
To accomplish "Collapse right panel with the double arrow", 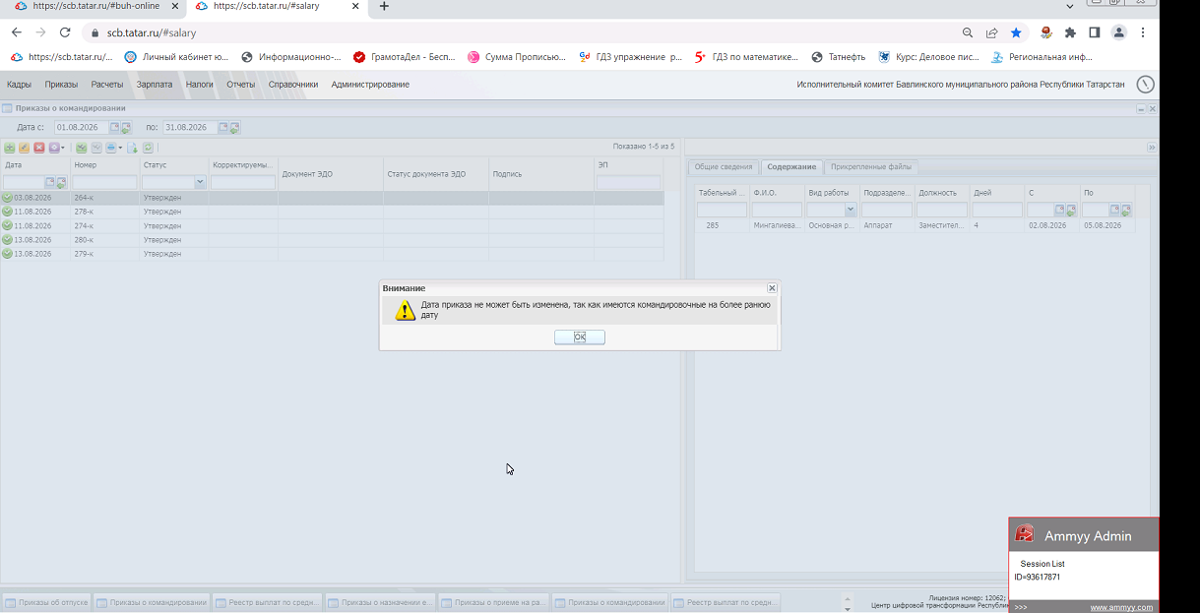I will [x=1152, y=148].
